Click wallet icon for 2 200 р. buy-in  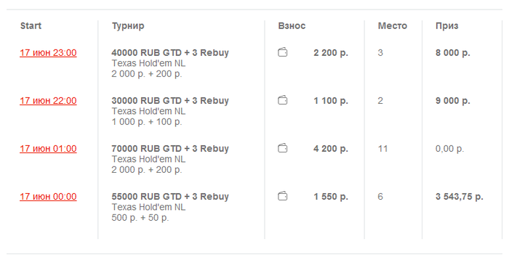click(282, 52)
